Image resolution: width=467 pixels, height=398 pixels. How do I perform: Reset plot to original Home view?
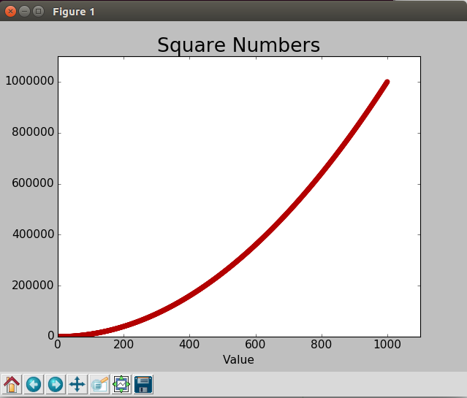pos(12,384)
